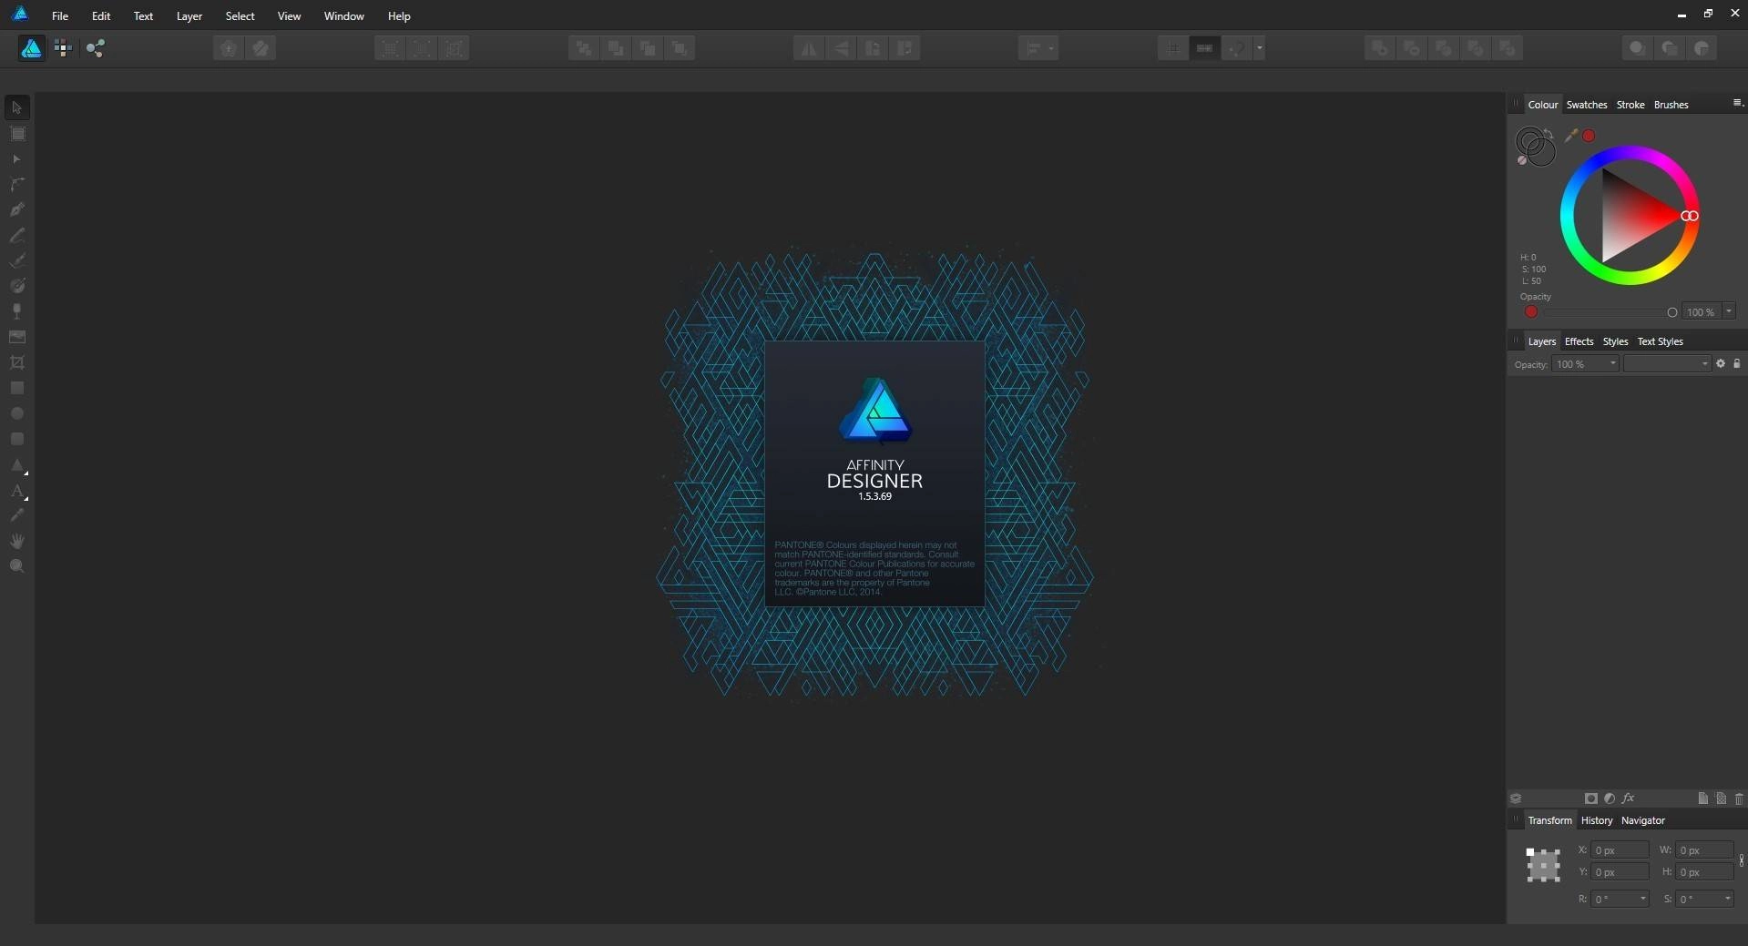Select the Rounded Rectangle tool

[x=16, y=439]
